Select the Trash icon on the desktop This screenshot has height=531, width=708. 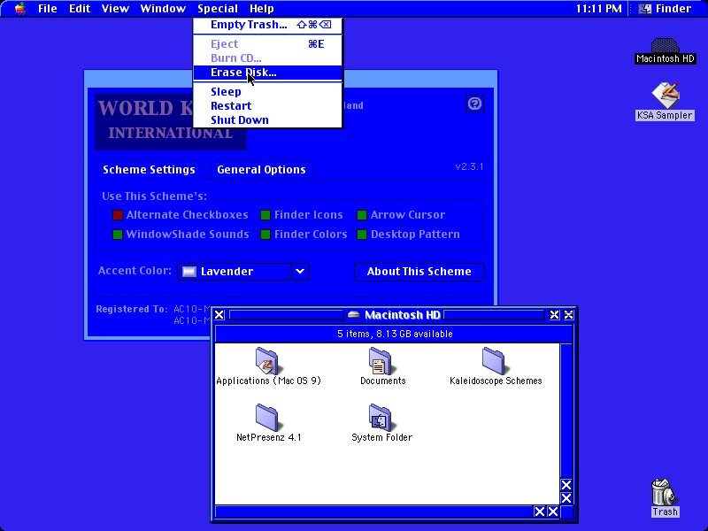[x=665, y=492]
